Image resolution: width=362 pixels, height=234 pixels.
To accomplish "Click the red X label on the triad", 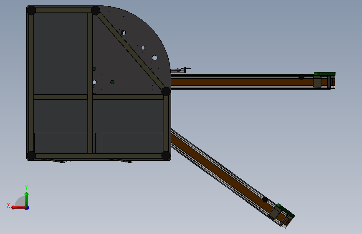I will [x=8, y=205].
